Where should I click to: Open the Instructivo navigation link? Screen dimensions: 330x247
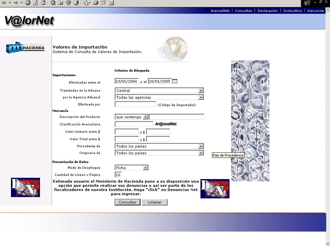(x=293, y=11)
